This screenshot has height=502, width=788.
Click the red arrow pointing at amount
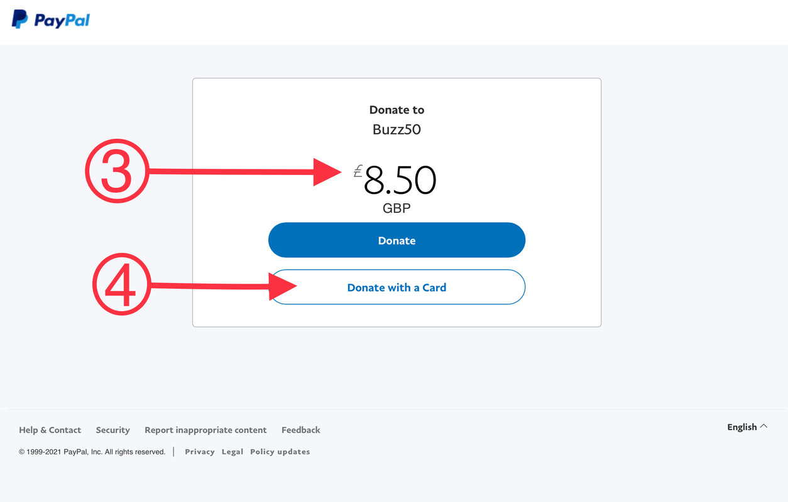[245, 171]
